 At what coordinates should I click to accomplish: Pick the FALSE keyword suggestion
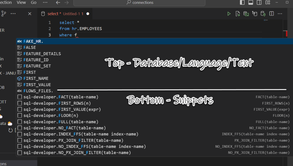tap(155, 48)
